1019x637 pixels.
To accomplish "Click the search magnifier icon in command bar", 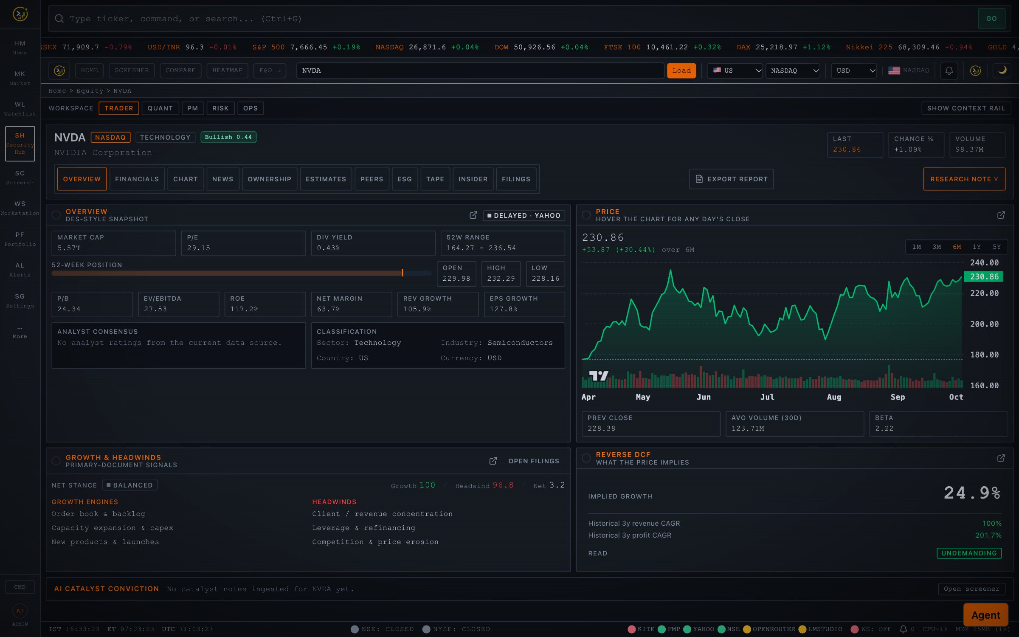I will click(x=59, y=19).
